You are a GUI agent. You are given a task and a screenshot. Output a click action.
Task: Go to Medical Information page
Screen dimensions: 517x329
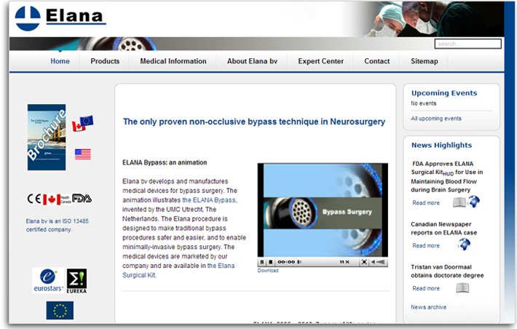[x=173, y=61]
